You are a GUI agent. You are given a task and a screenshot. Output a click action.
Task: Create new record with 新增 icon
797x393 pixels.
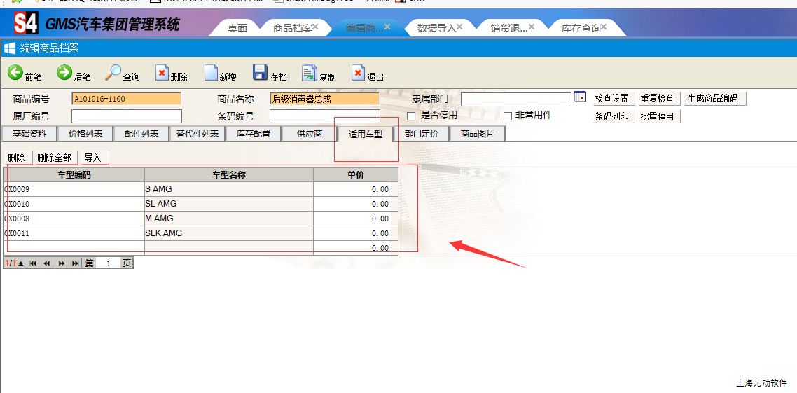tap(212, 73)
